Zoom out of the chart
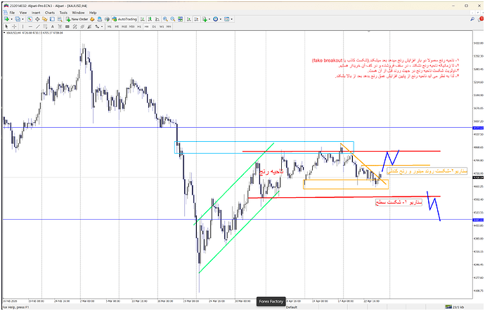485x311 pixels. coord(173,19)
